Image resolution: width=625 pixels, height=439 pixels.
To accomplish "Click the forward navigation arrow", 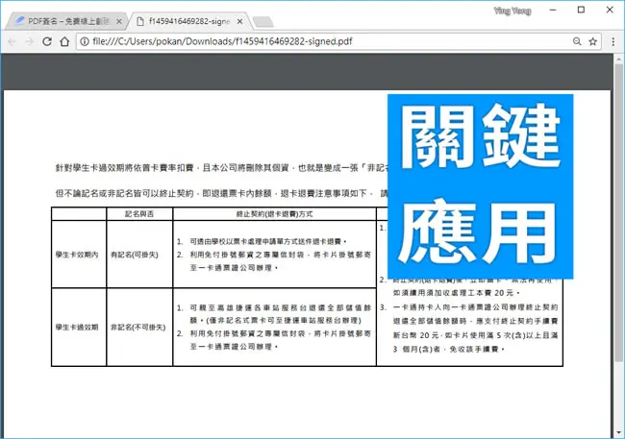I will click(x=29, y=41).
